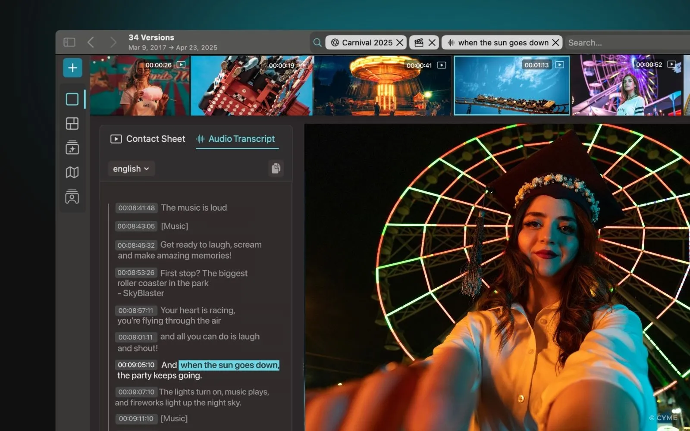Click the main graduate portrait viewer image

click(x=497, y=278)
